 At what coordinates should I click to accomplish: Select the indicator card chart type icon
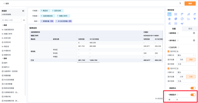[176, 24]
